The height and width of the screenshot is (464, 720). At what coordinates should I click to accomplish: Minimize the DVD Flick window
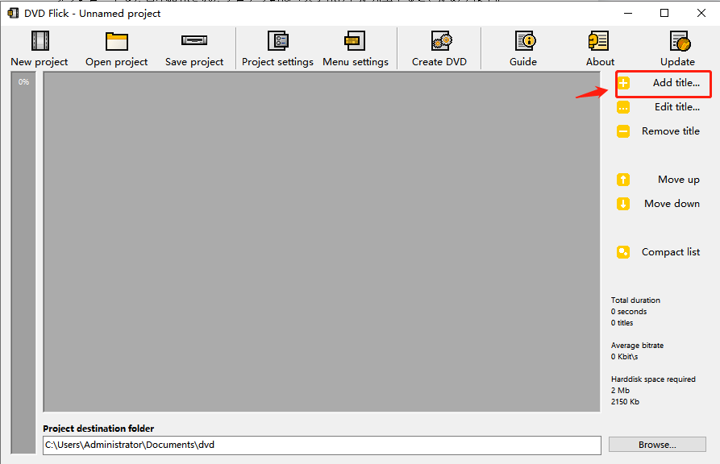(628, 14)
